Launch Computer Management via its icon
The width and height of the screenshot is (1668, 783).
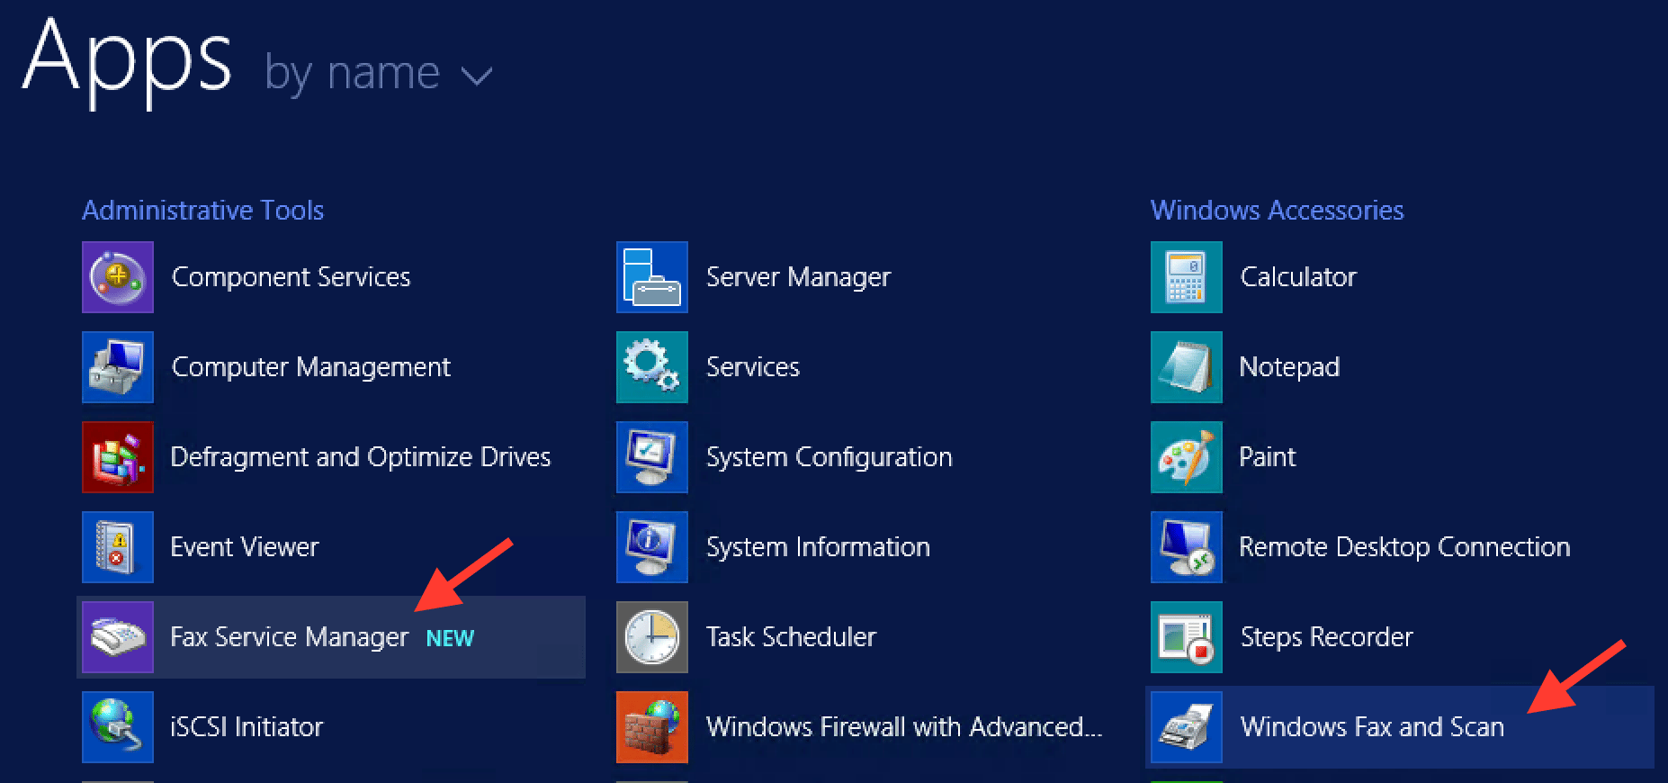pos(118,367)
